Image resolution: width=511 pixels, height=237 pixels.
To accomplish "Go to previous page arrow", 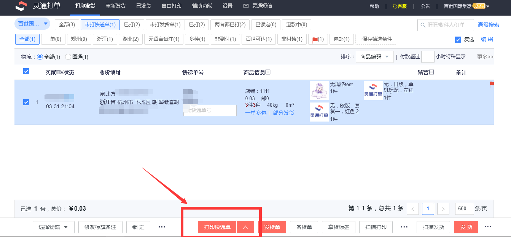I will coord(413,209).
